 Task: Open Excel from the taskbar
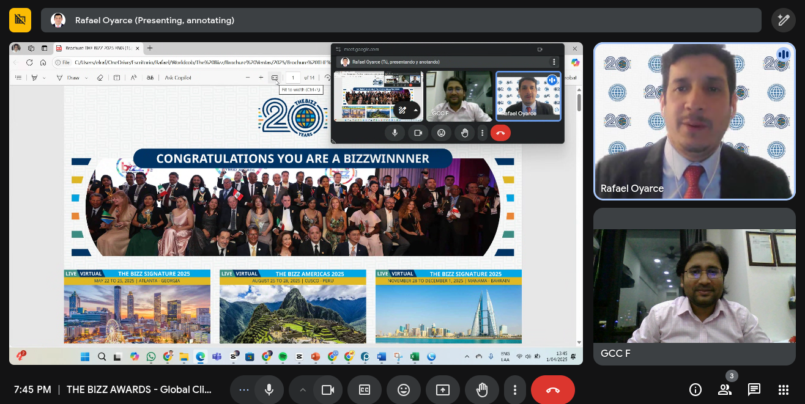point(414,356)
